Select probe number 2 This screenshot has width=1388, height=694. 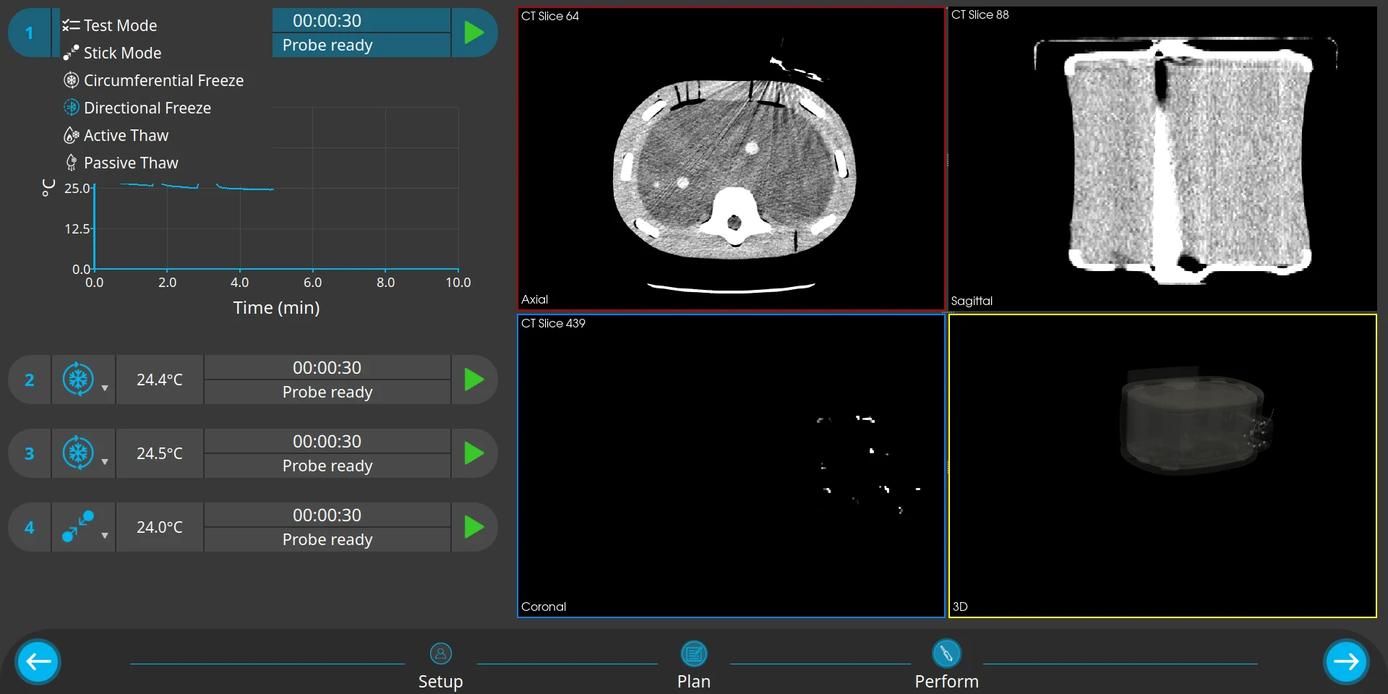30,380
